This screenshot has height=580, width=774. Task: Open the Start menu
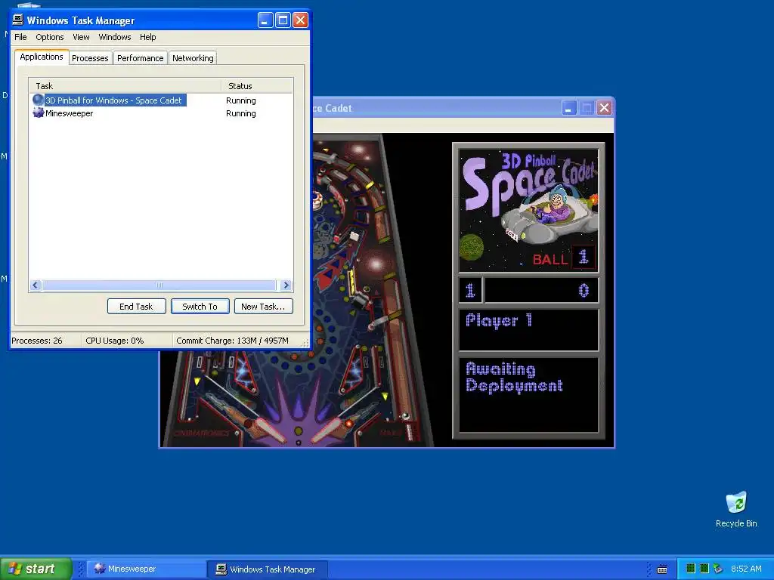tap(36, 569)
